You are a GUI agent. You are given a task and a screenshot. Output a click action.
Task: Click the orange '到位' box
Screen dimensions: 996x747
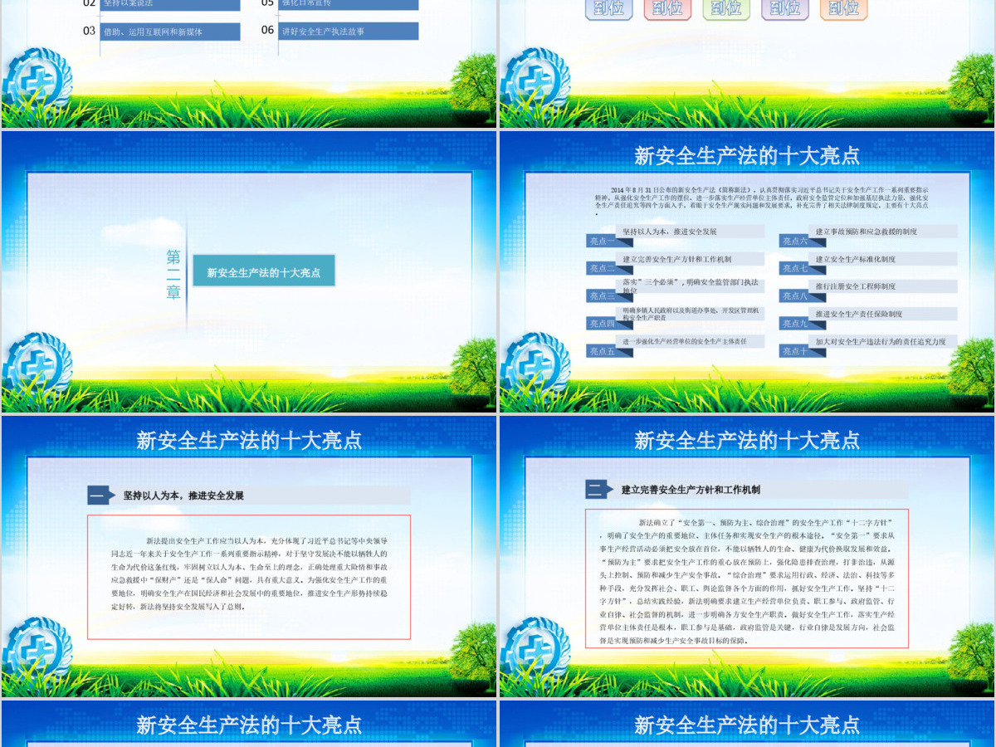[x=844, y=8]
